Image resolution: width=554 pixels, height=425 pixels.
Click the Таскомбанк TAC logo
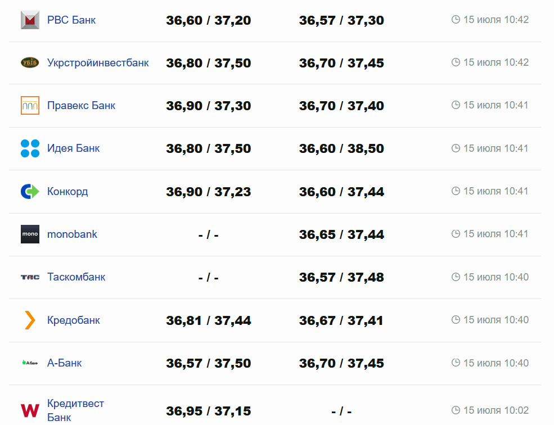[30, 277]
